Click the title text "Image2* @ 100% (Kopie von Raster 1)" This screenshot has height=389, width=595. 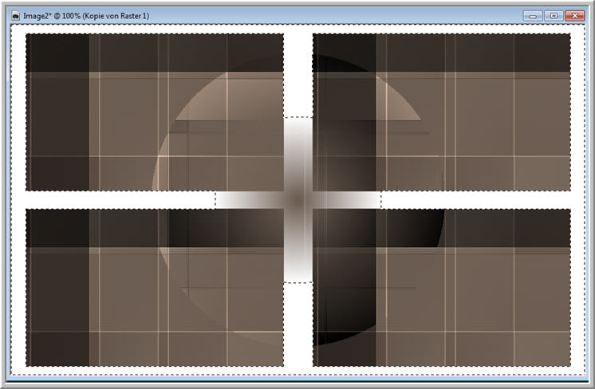pos(86,16)
